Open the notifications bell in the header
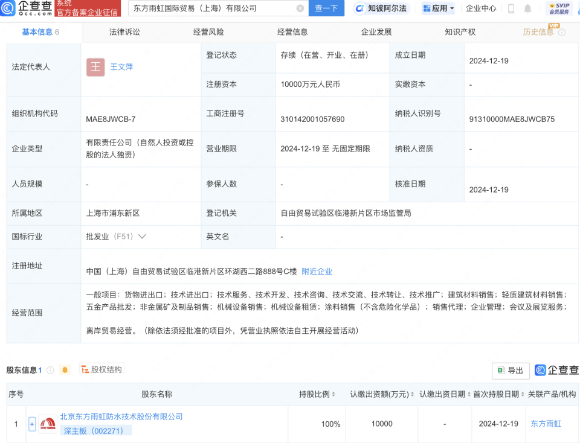Viewport: 580px width, 443px height. pyautogui.click(x=527, y=8)
